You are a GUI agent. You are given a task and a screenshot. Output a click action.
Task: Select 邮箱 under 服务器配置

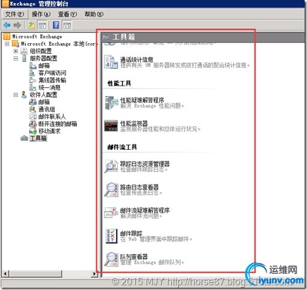point(44,66)
